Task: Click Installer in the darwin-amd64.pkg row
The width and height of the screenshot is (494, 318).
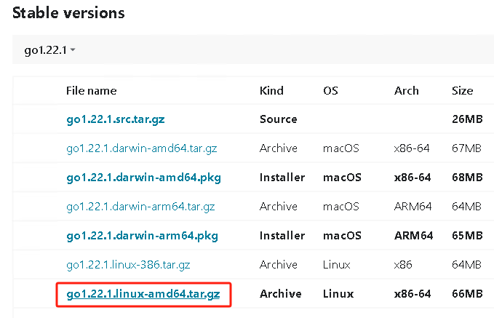Action: point(283,178)
